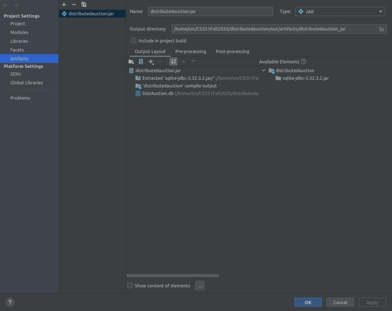Check Show content of elements
Image resolution: width=392 pixels, height=311 pixels.
[129, 285]
